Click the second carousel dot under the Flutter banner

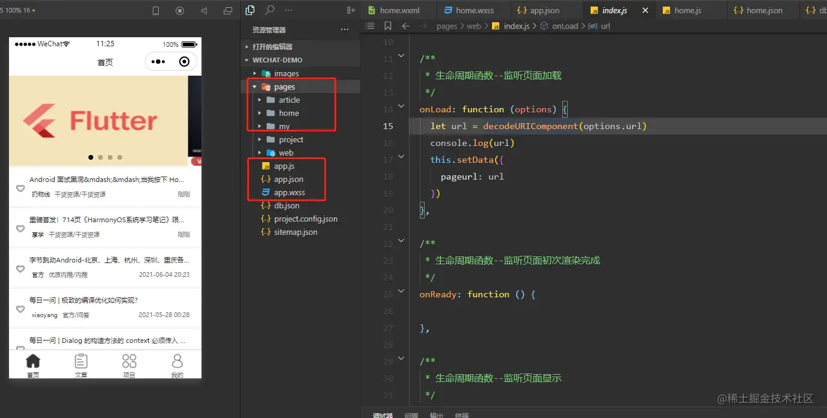pyautogui.click(x=100, y=157)
